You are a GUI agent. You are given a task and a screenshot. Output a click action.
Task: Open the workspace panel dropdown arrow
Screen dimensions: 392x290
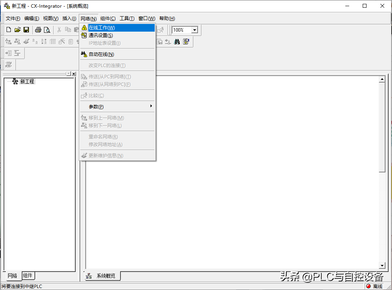point(68,74)
